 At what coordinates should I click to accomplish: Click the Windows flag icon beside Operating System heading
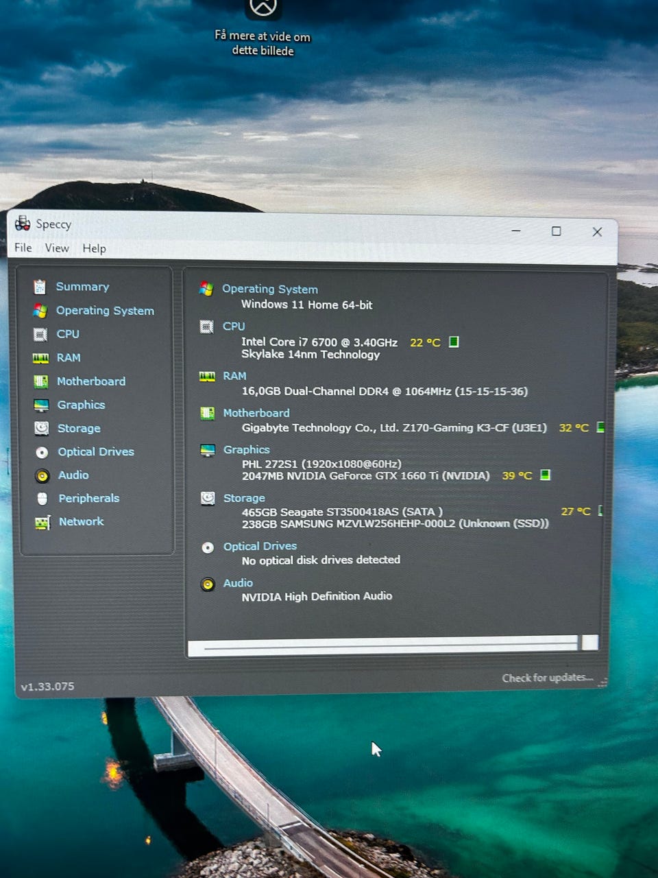tap(206, 289)
